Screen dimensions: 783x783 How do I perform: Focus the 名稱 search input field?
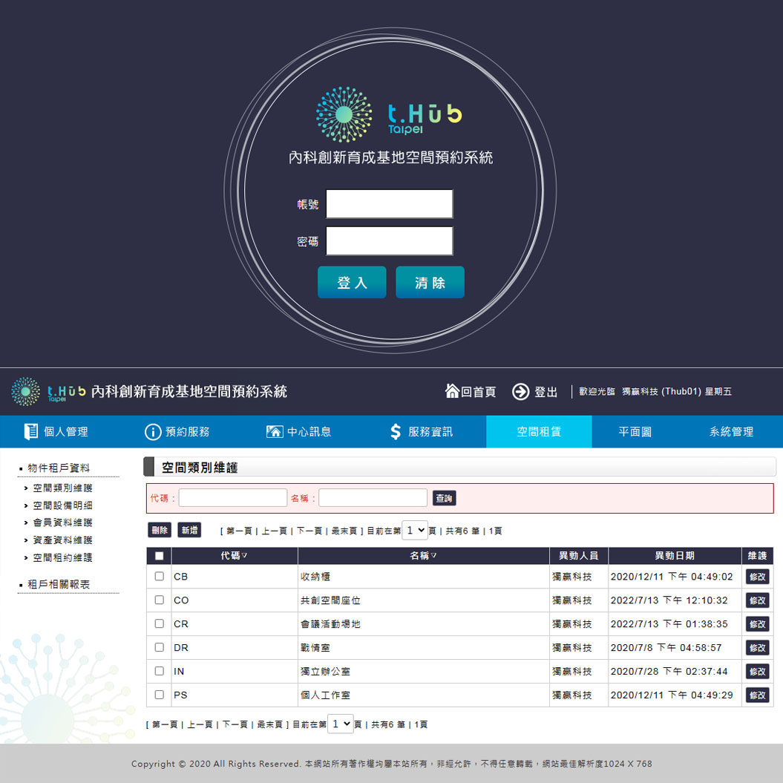click(x=373, y=498)
